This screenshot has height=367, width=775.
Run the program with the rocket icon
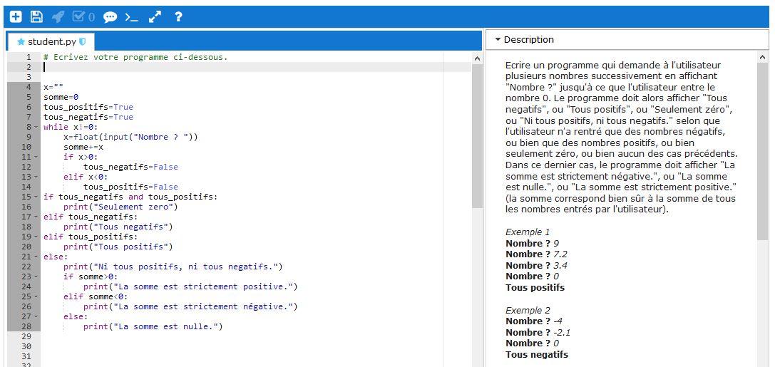coord(58,16)
